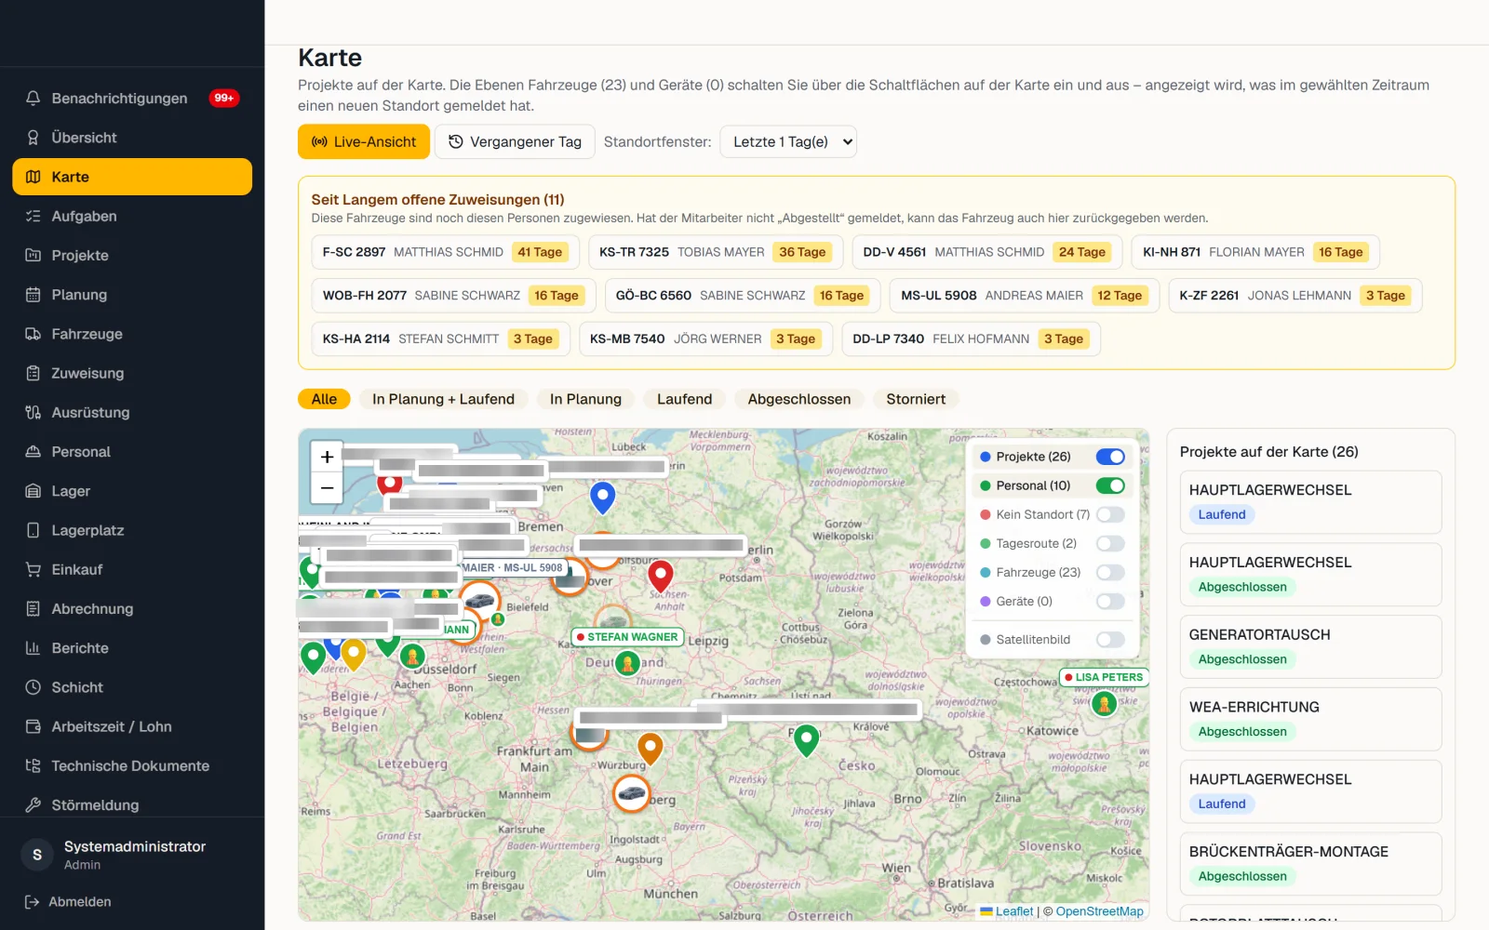
Task: Open Benachrichtigungen bell icon in sidebar
Action: point(34,98)
